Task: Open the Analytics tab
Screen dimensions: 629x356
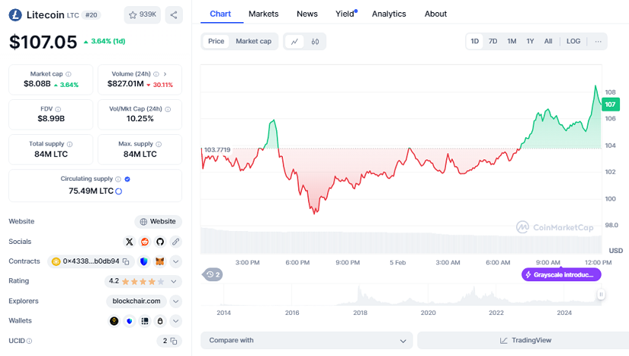Action: 389,14
